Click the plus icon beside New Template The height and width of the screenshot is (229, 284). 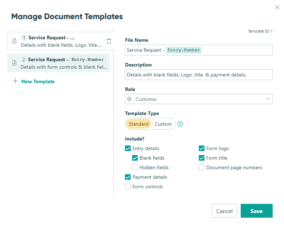[15, 81]
